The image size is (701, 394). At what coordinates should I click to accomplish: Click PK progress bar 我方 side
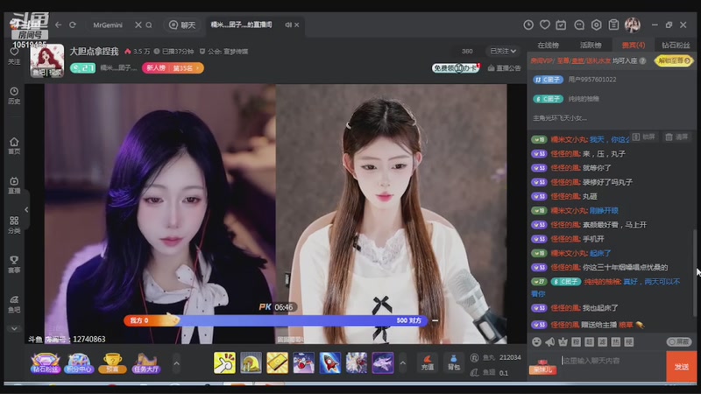click(152, 320)
